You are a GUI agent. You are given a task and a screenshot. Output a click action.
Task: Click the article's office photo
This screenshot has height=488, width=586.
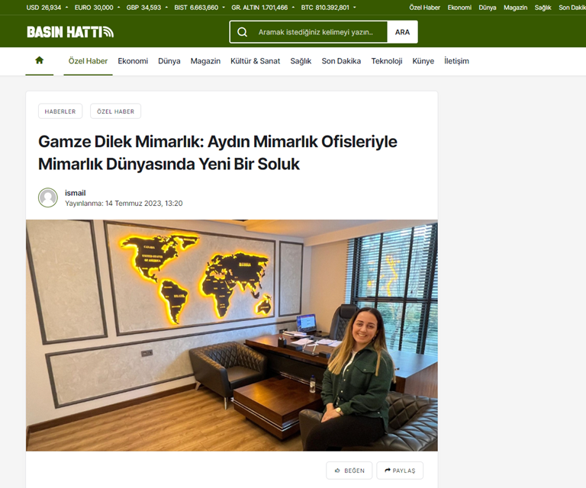(232, 335)
